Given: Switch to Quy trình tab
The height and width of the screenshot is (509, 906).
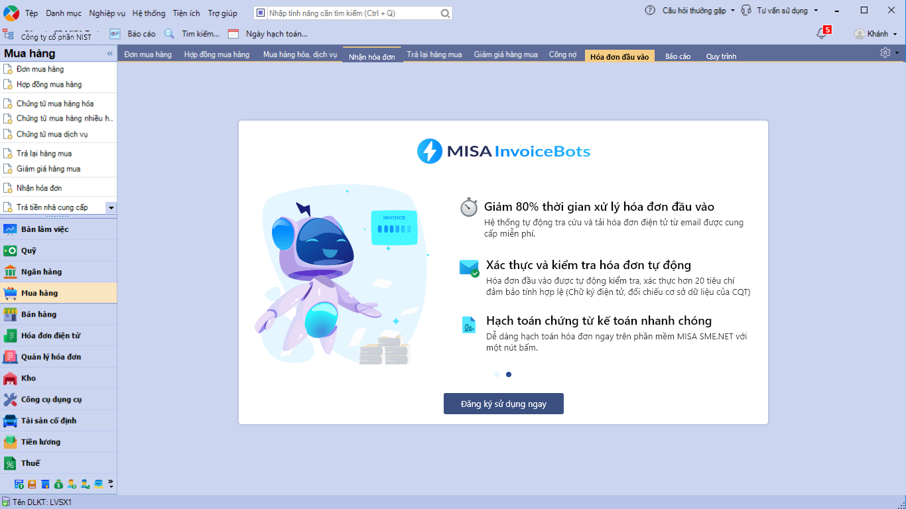Looking at the screenshot, I should (x=721, y=56).
